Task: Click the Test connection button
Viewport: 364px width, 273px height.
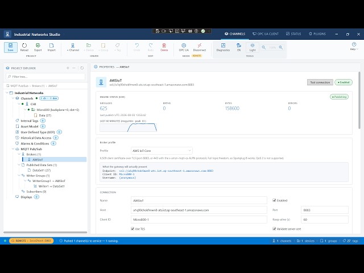Action: coord(320,82)
